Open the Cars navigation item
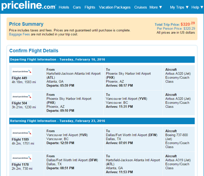 click(77, 7)
